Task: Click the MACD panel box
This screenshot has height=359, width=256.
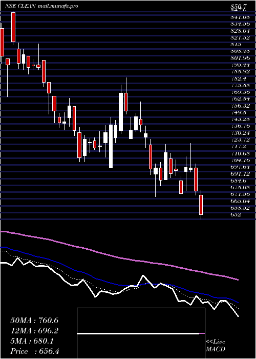Action: point(141,333)
